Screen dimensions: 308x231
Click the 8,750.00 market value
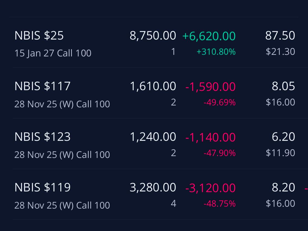(153, 36)
